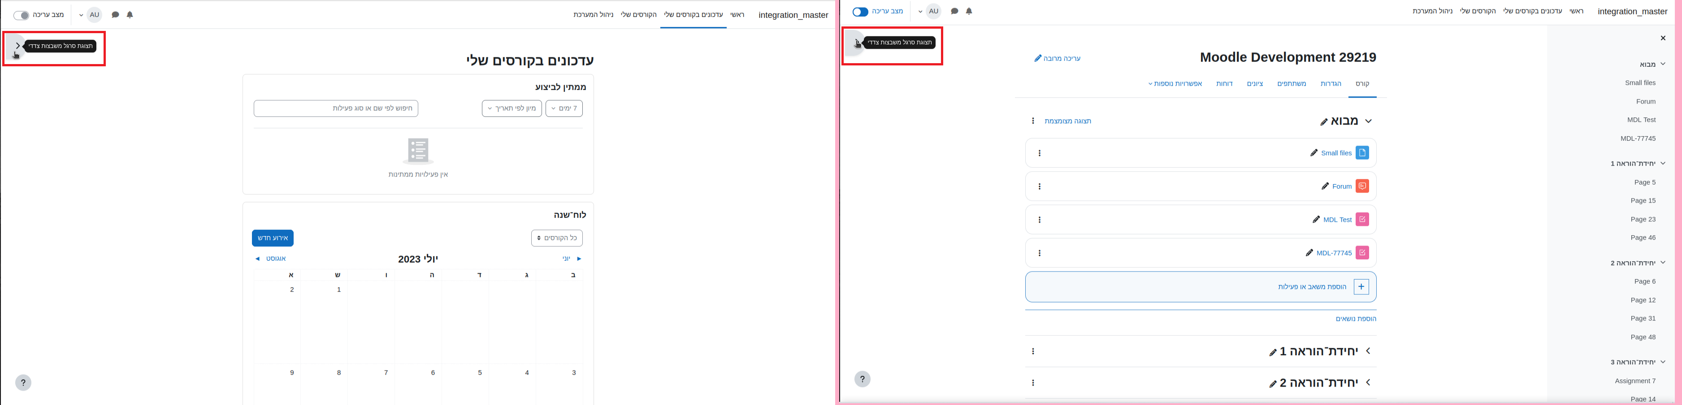Collapse יחידת־הוראה 2 in course index sidebar
This screenshot has height=405, width=1682.
(x=1663, y=262)
